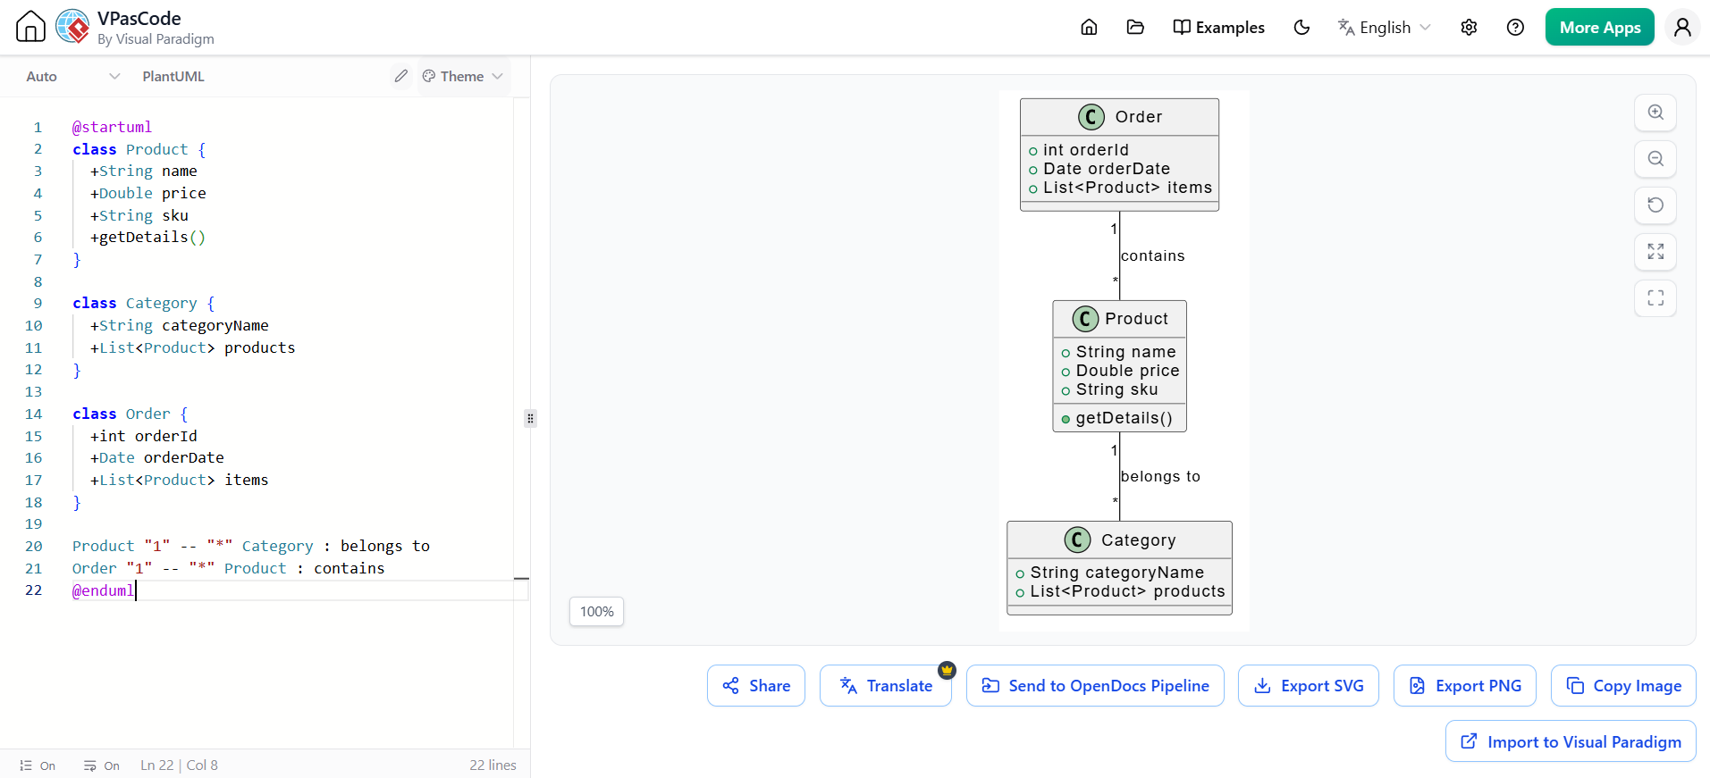The width and height of the screenshot is (1710, 778).
Task: Click getDetails() method in Product diagram box
Action: [x=1124, y=418]
